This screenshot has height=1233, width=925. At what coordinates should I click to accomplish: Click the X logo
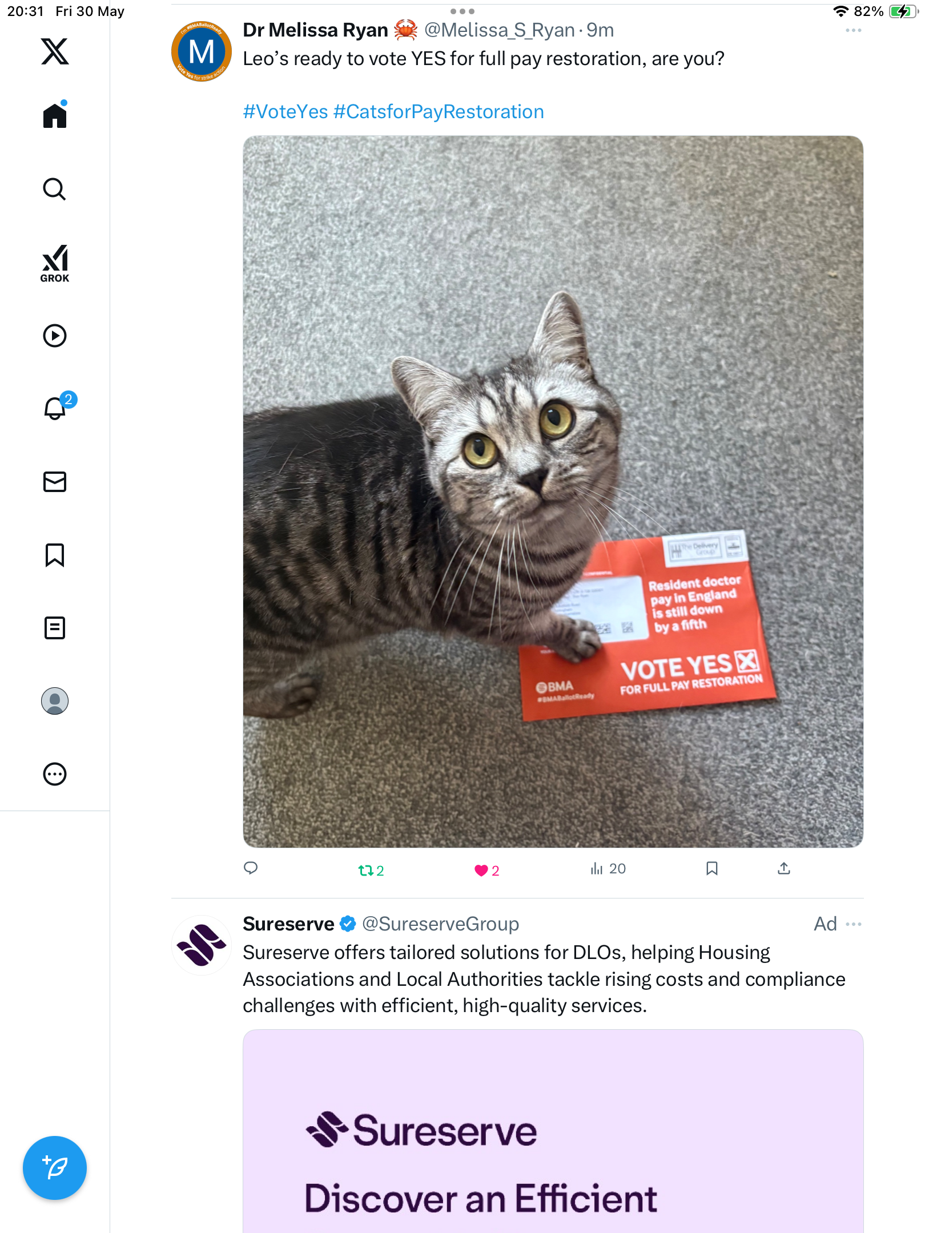[55, 51]
